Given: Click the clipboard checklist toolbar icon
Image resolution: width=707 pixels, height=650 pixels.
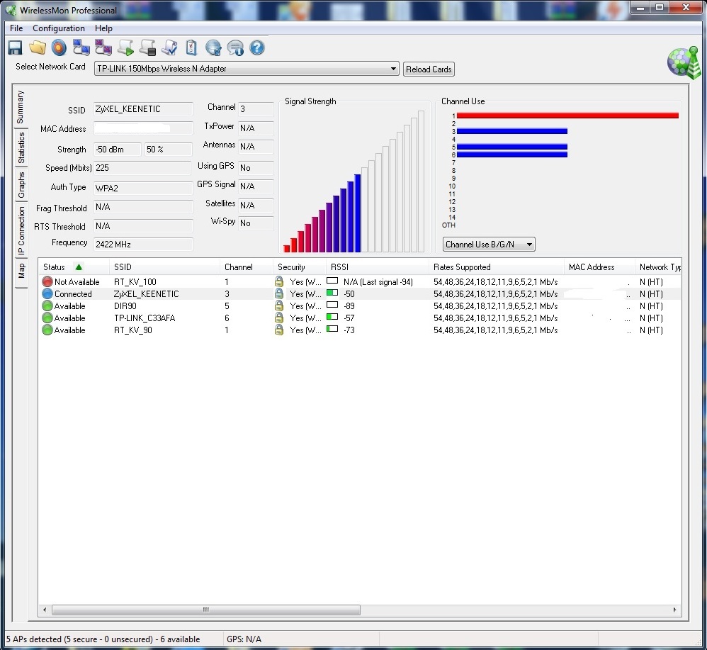Looking at the screenshot, I should pos(191,47).
